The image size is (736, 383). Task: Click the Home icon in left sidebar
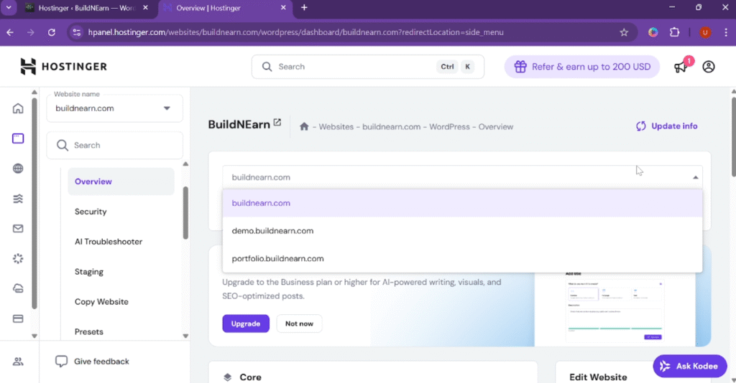pyautogui.click(x=18, y=108)
